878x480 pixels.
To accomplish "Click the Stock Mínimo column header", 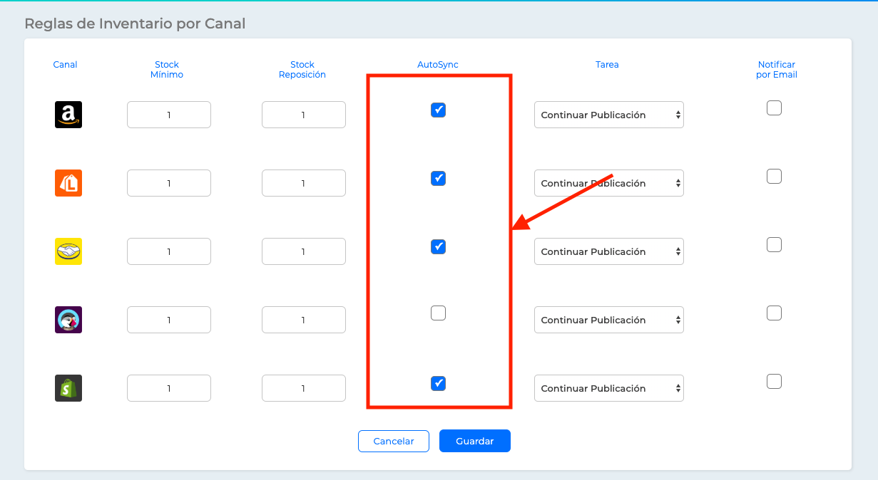I will click(x=167, y=70).
